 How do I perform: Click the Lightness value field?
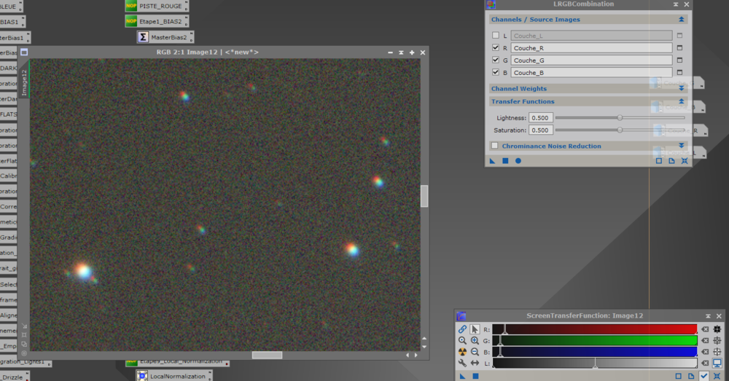[x=540, y=117]
